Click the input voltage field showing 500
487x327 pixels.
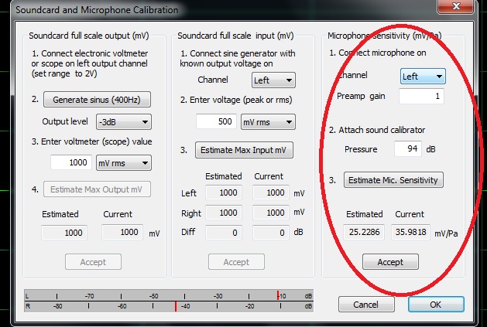tap(216, 121)
